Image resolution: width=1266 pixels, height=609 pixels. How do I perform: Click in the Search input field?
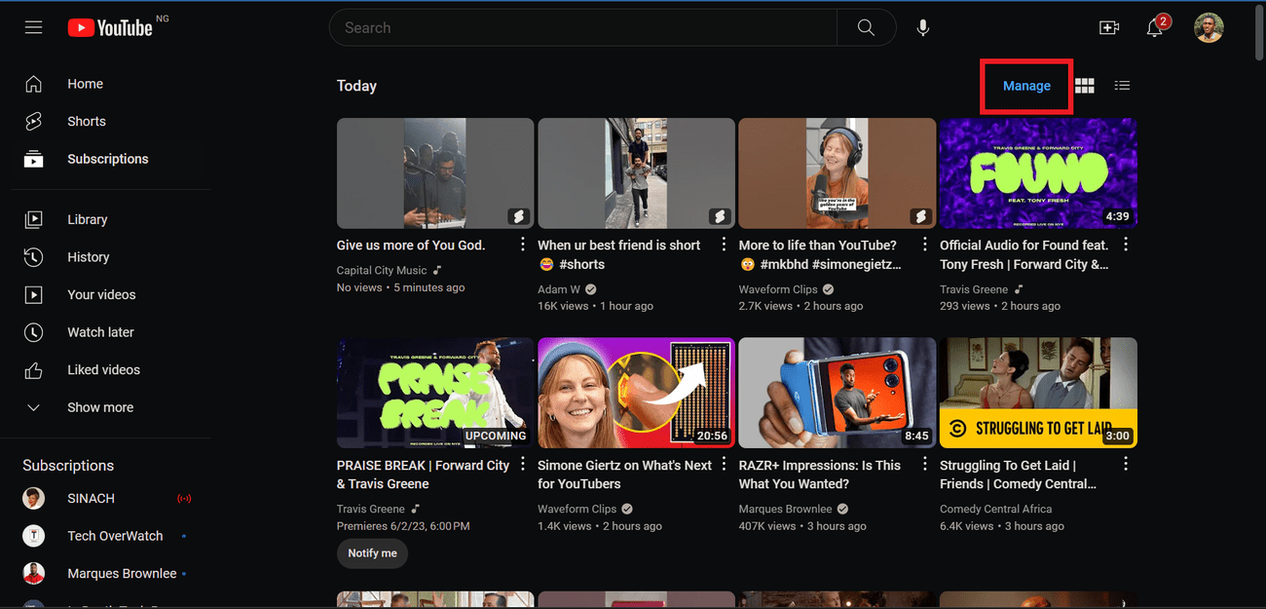[582, 28]
